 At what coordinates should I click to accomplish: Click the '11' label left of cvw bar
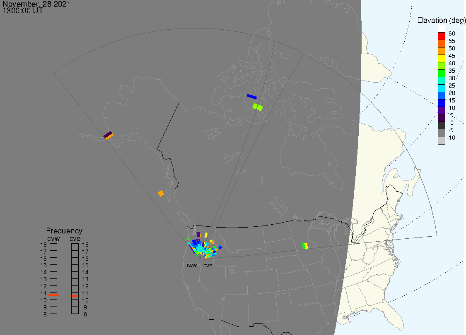point(43,294)
